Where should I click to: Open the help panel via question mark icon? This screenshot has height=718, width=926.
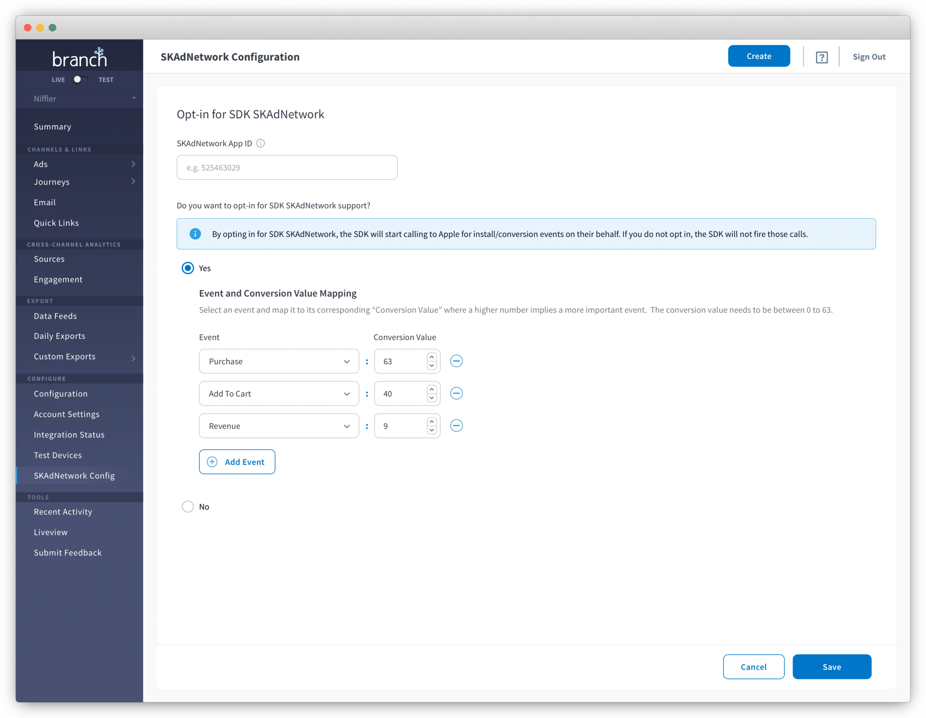click(822, 56)
